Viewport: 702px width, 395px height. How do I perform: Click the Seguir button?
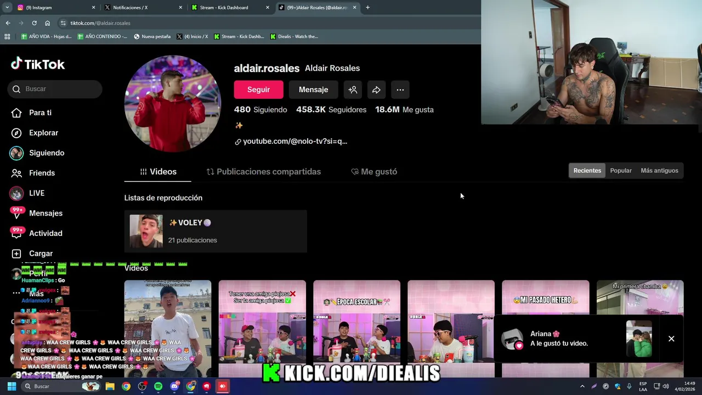[x=258, y=89]
